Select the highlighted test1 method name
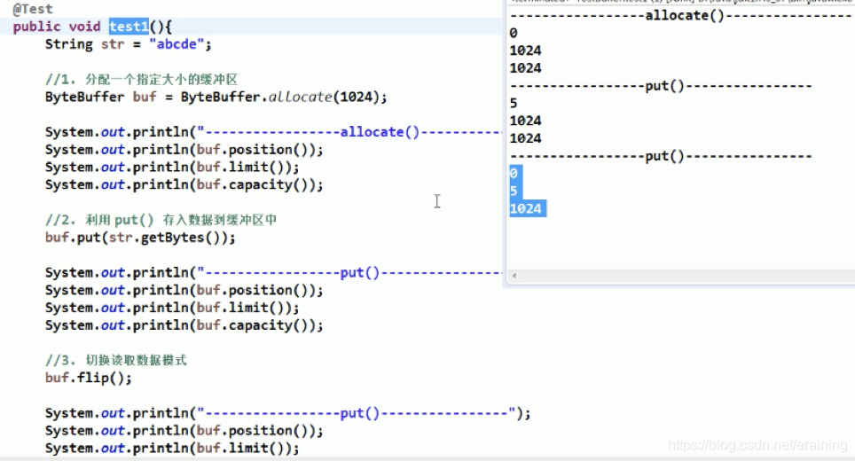855x461 pixels. (x=129, y=27)
